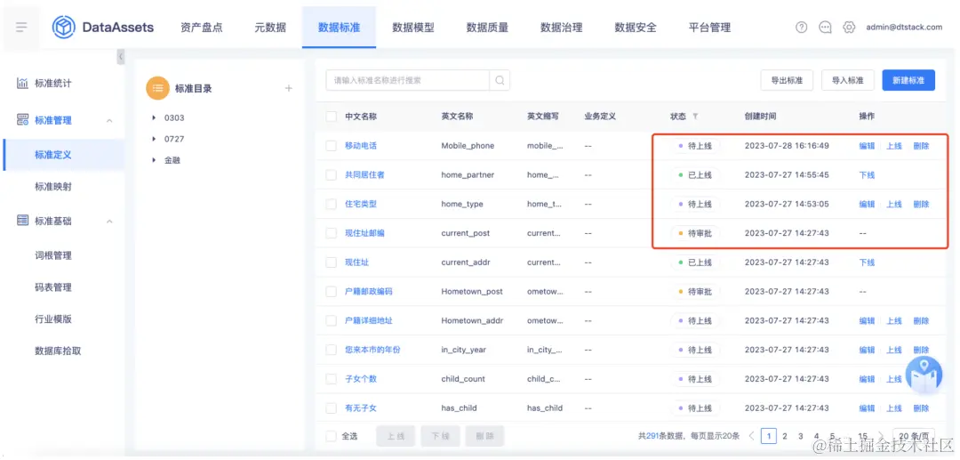Screen dimensions: 960x460
Task: Check the 共同居住者 row checkbox
Action: (x=332, y=175)
